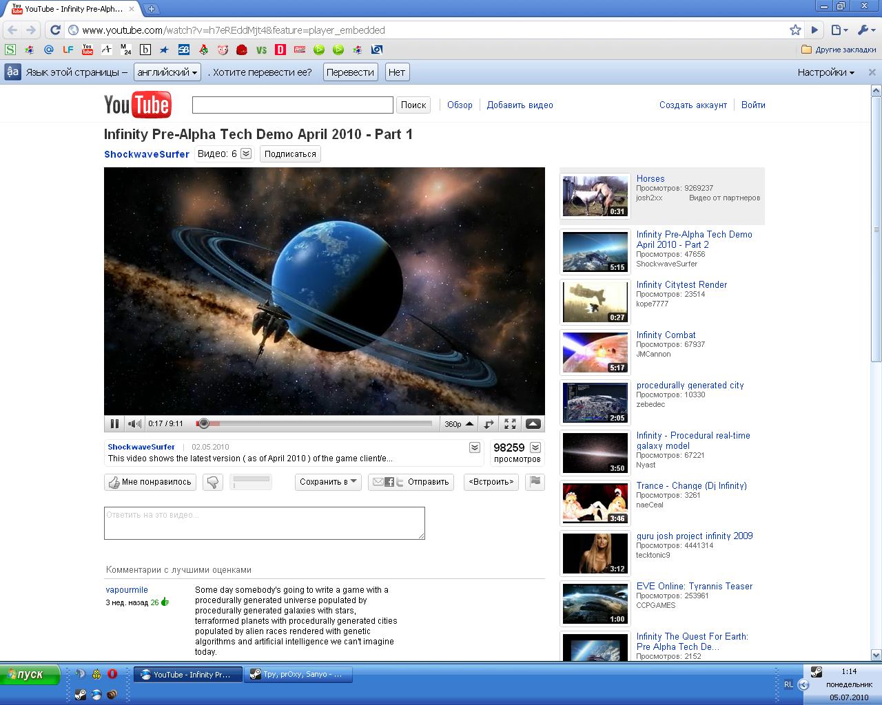Click the Отправить share button
This screenshot has height=705, width=882.
(x=411, y=482)
